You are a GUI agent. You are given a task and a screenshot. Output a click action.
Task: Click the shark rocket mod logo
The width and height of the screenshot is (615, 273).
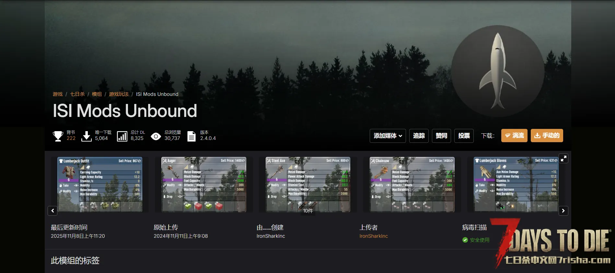[x=497, y=71]
